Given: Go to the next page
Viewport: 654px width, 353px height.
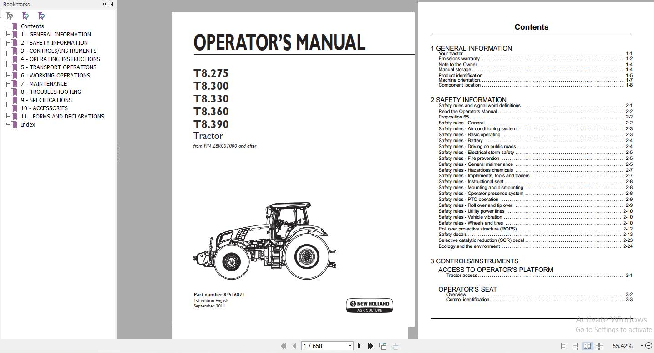Looking at the screenshot, I should [x=359, y=346].
